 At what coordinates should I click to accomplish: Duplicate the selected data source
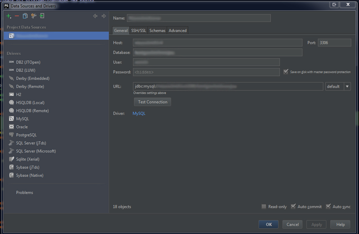tap(25, 16)
